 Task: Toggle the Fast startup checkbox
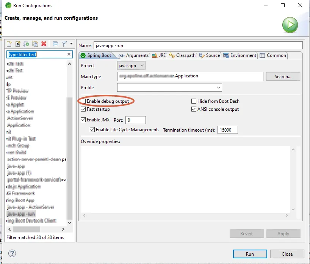(x=83, y=109)
